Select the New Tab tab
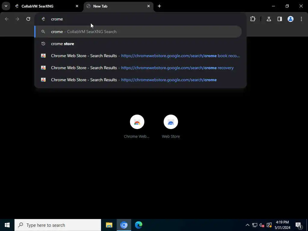308x231 pixels. click(x=119, y=6)
